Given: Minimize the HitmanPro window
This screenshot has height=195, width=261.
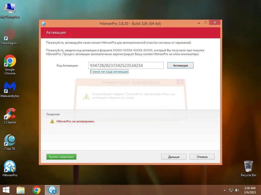Looking at the screenshot, I should 199,23.
